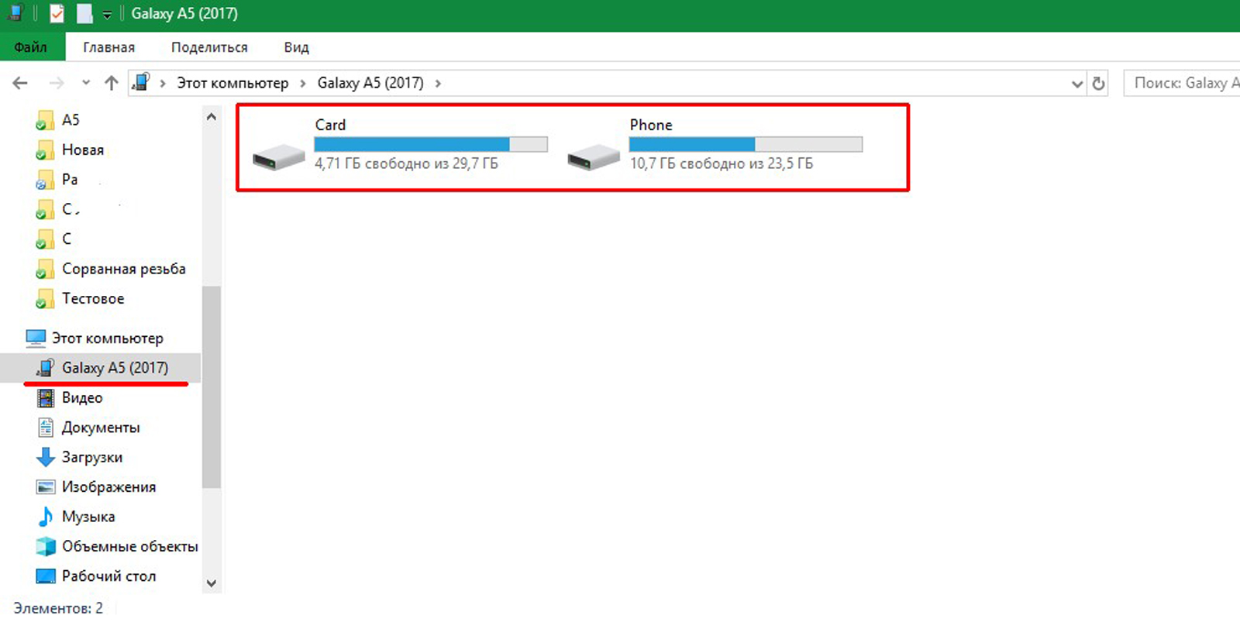Click text 4,71 ГБ свободно из 29,7 ГБ

pyautogui.click(x=406, y=163)
